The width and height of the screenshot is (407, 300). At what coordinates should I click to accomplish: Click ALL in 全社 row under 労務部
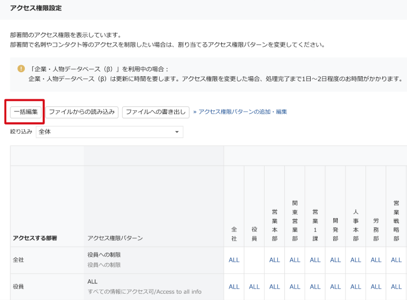(x=376, y=260)
